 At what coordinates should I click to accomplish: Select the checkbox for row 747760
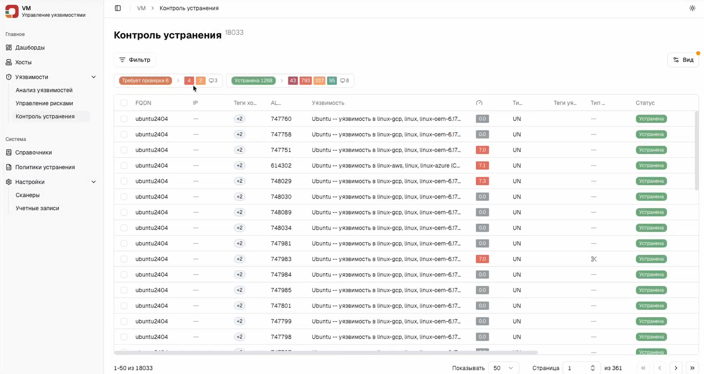point(124,119)
